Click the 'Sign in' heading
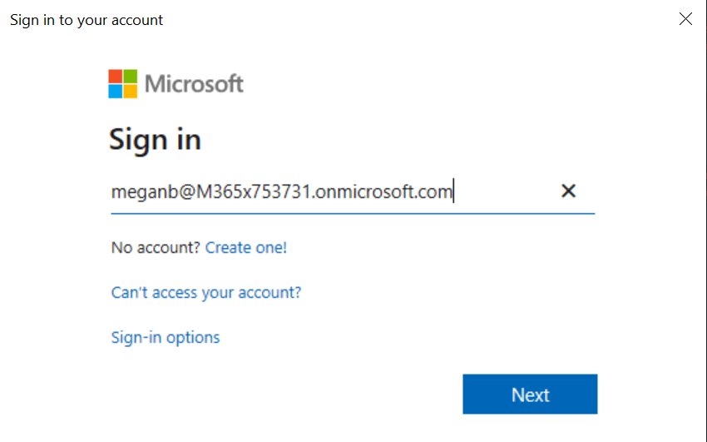 click(155, 139)
